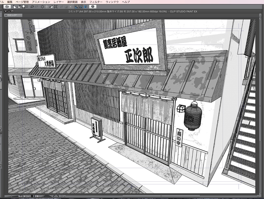Open the ヘルプ menu

126,2
